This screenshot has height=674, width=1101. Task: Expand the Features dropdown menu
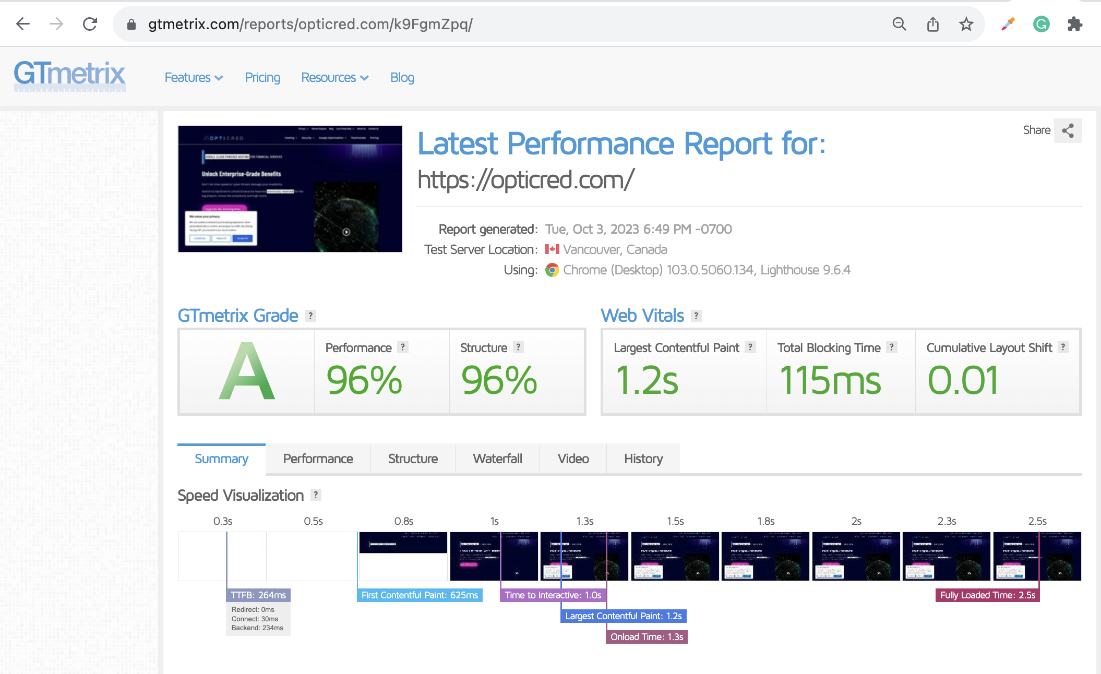coord(194,78)
